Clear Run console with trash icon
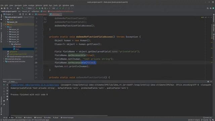 pos(7,99)
